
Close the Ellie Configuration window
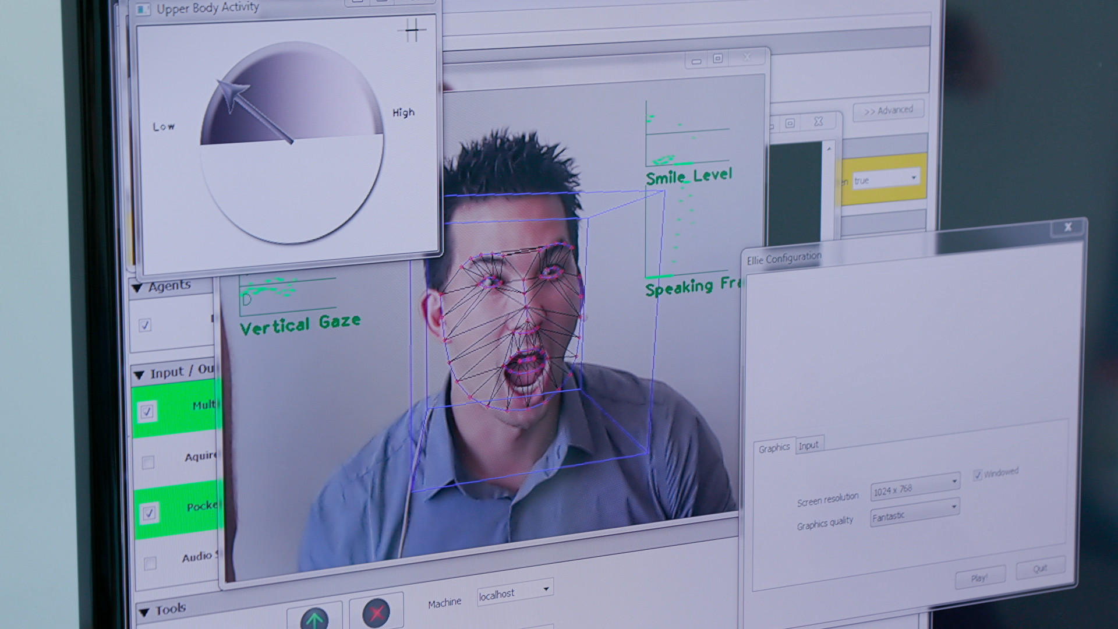click(x=1068, y=227)
